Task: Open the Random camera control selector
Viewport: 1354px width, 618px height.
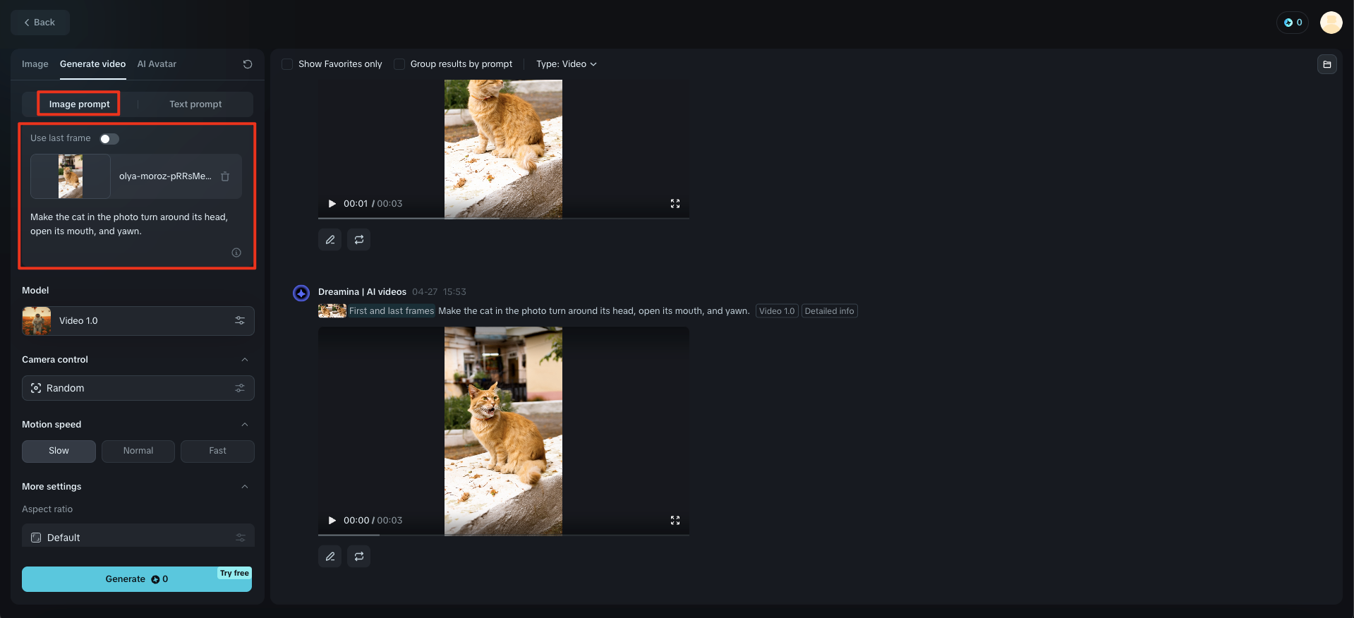Action: (x=138, y=388)
